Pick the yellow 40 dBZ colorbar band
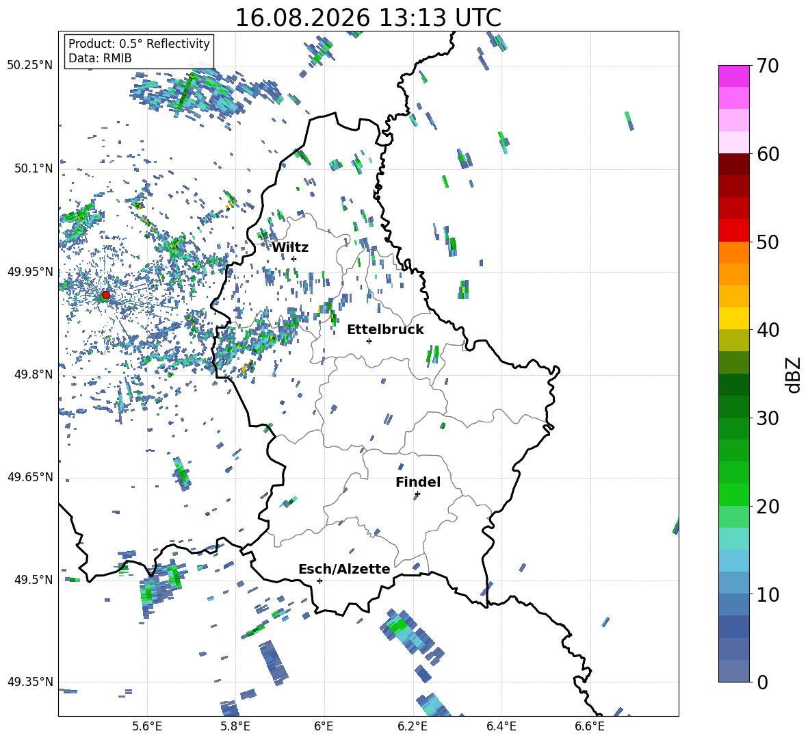The width and height of the screenshot is (810, 740). pos(733,318)
